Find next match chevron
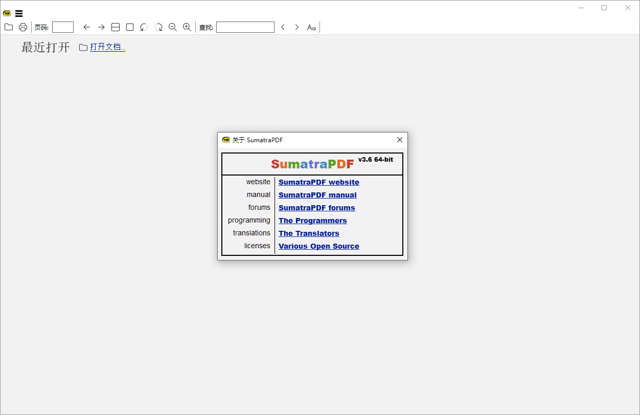The height and width of the screenshot is (415, 640). [x=297, y=27]
